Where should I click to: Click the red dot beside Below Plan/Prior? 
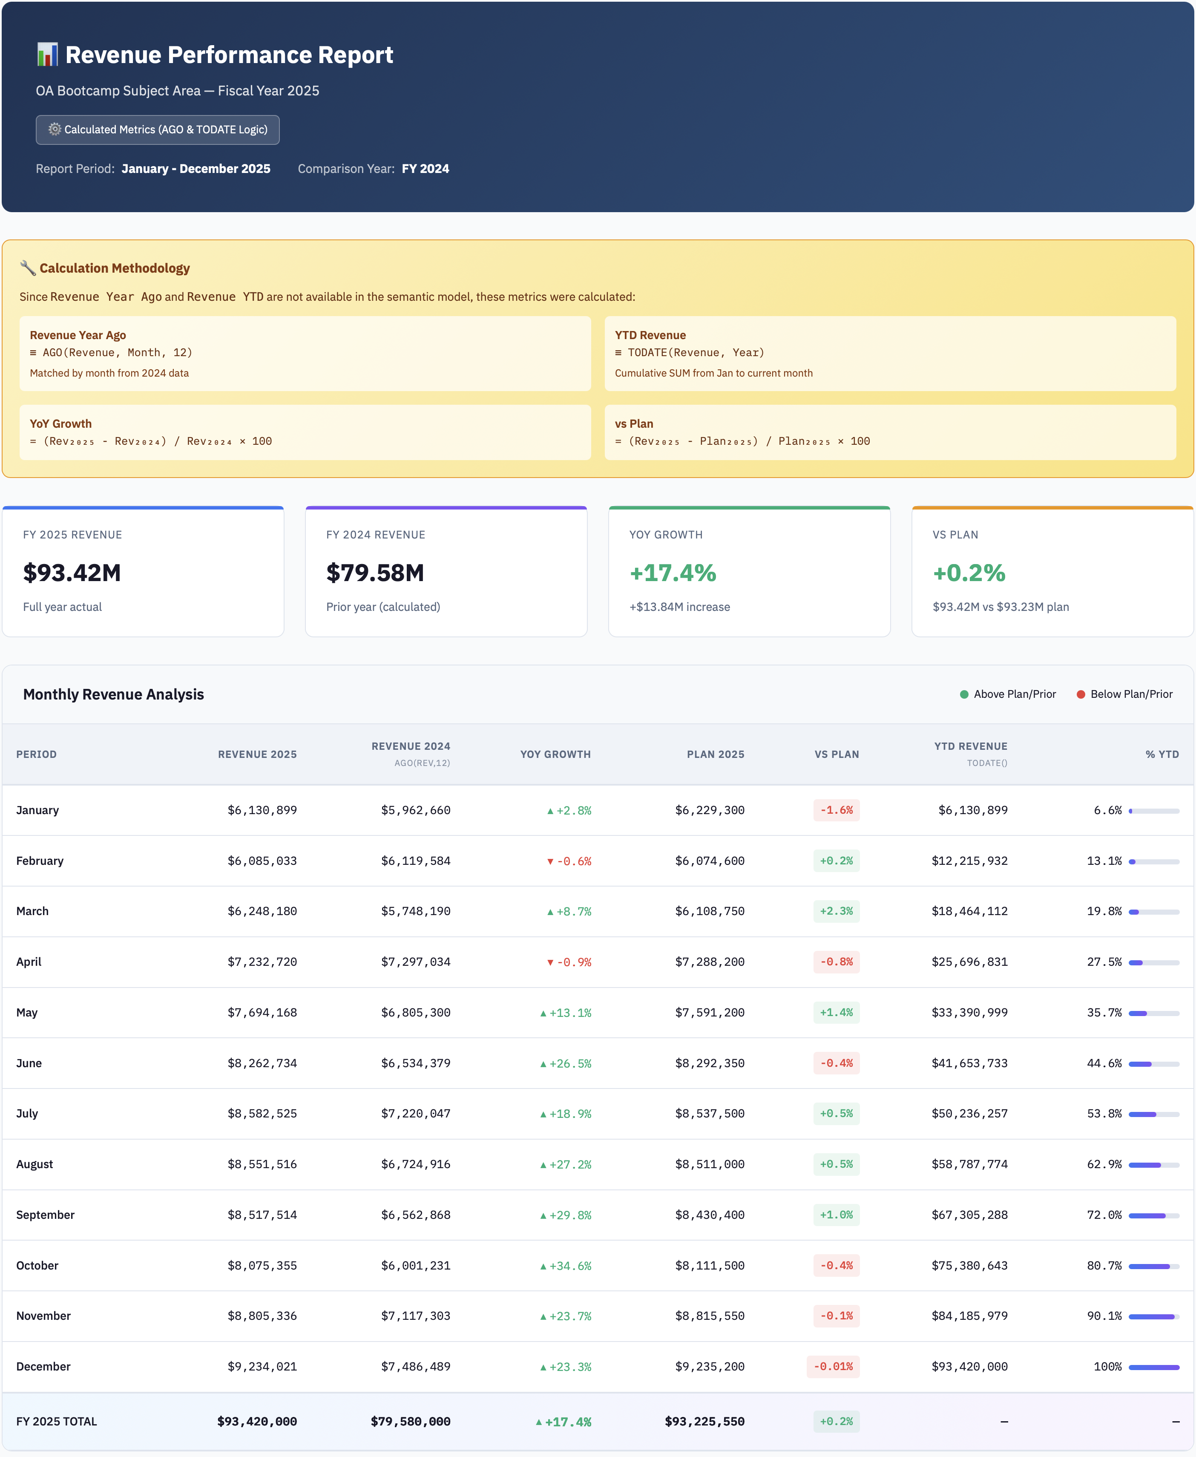1081,694
